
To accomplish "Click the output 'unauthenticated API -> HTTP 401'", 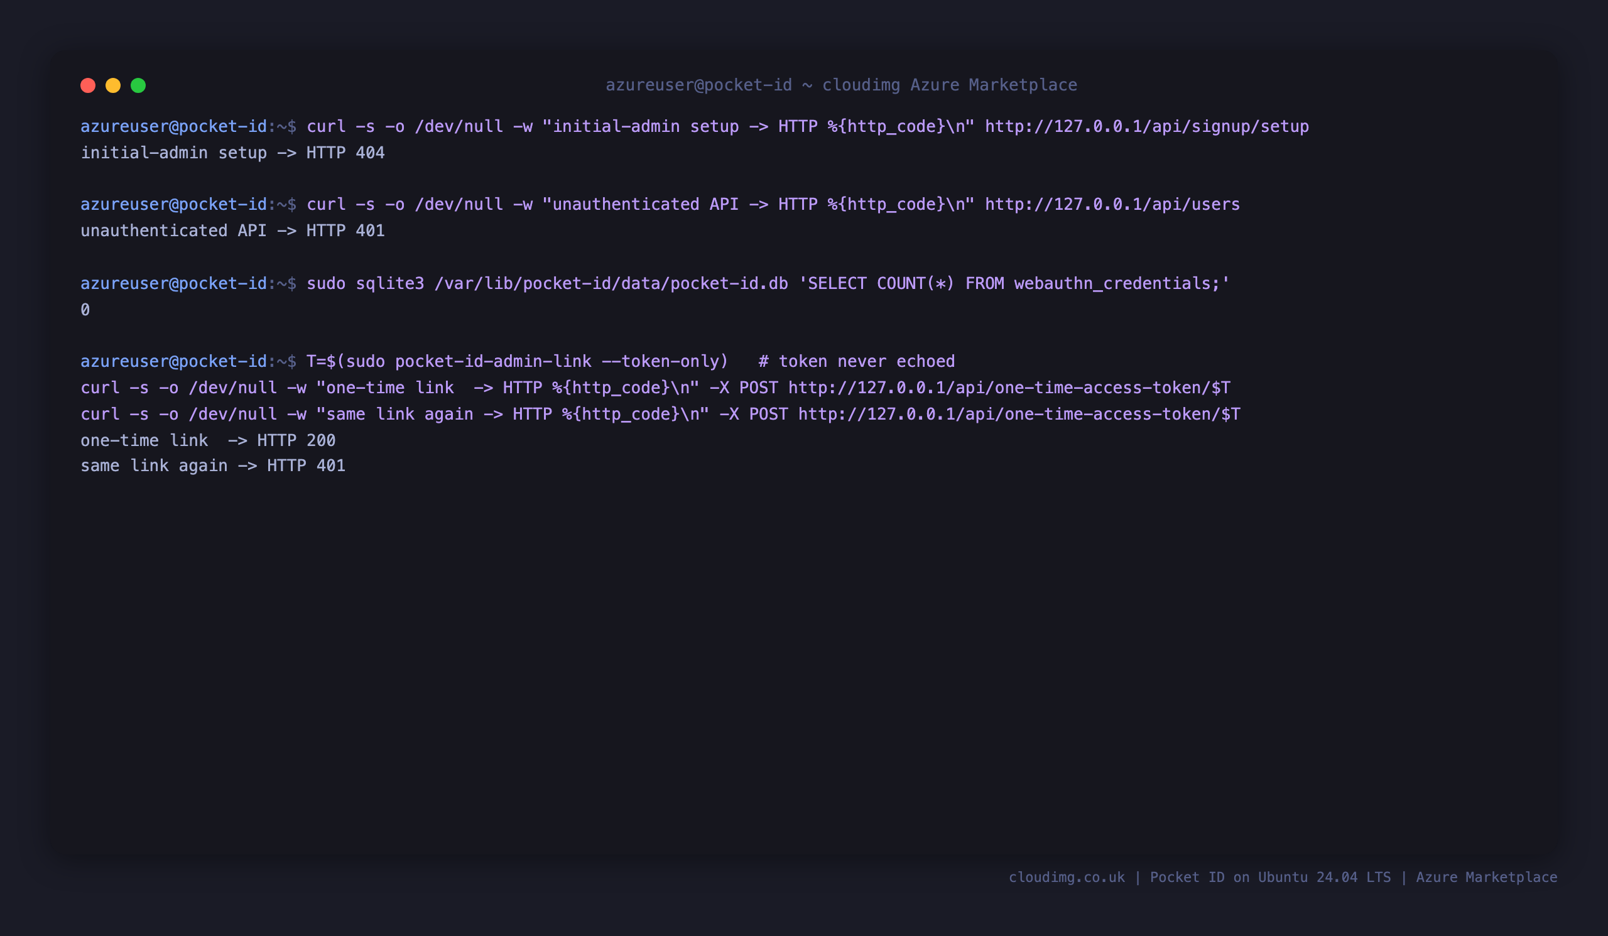I will (x=233, y=231).
